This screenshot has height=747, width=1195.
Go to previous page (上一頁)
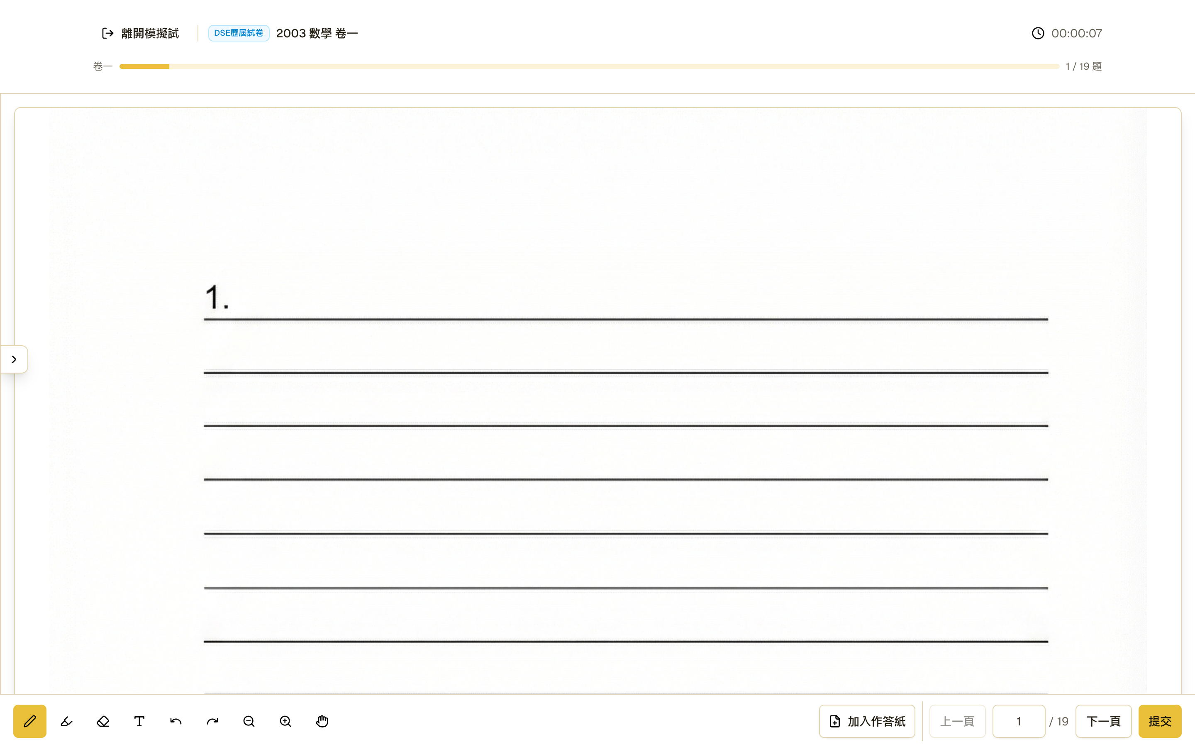[x=957, y=721]
